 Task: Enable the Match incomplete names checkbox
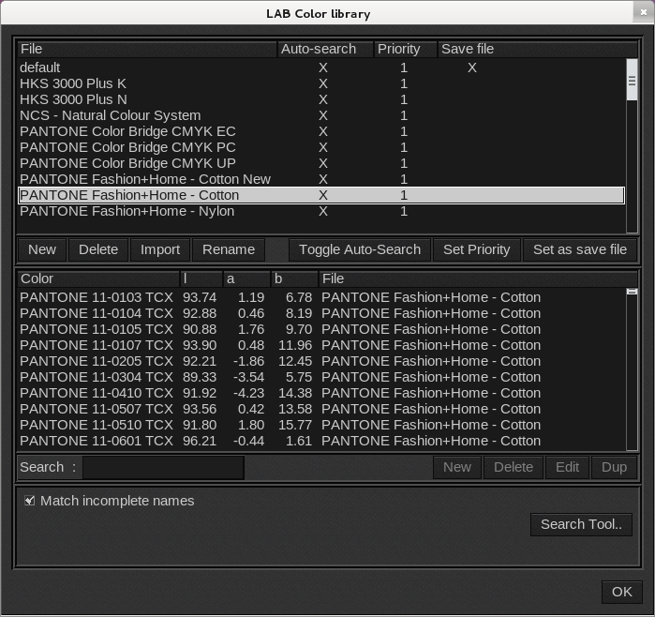click(x=30, y=501)
